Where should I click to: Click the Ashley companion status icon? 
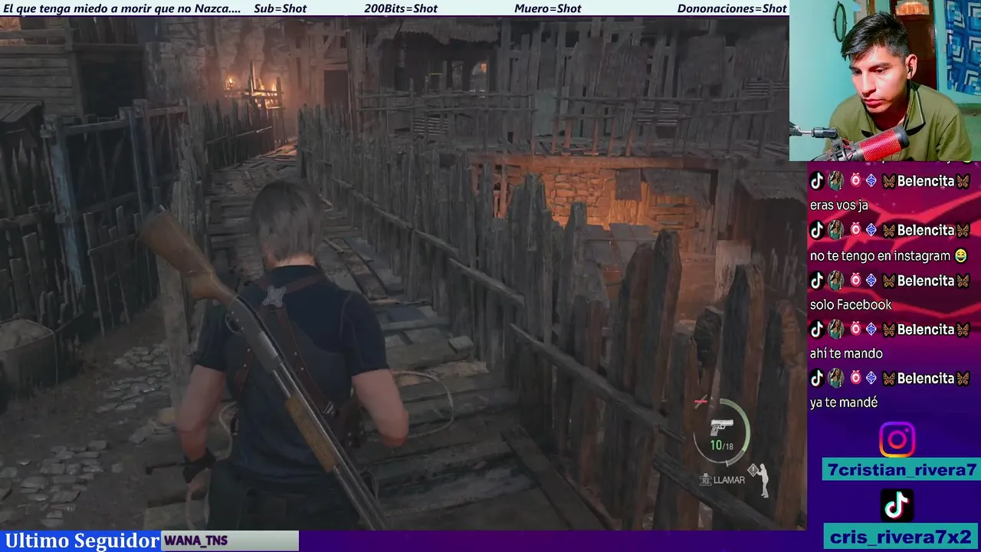tap(763, 481)
